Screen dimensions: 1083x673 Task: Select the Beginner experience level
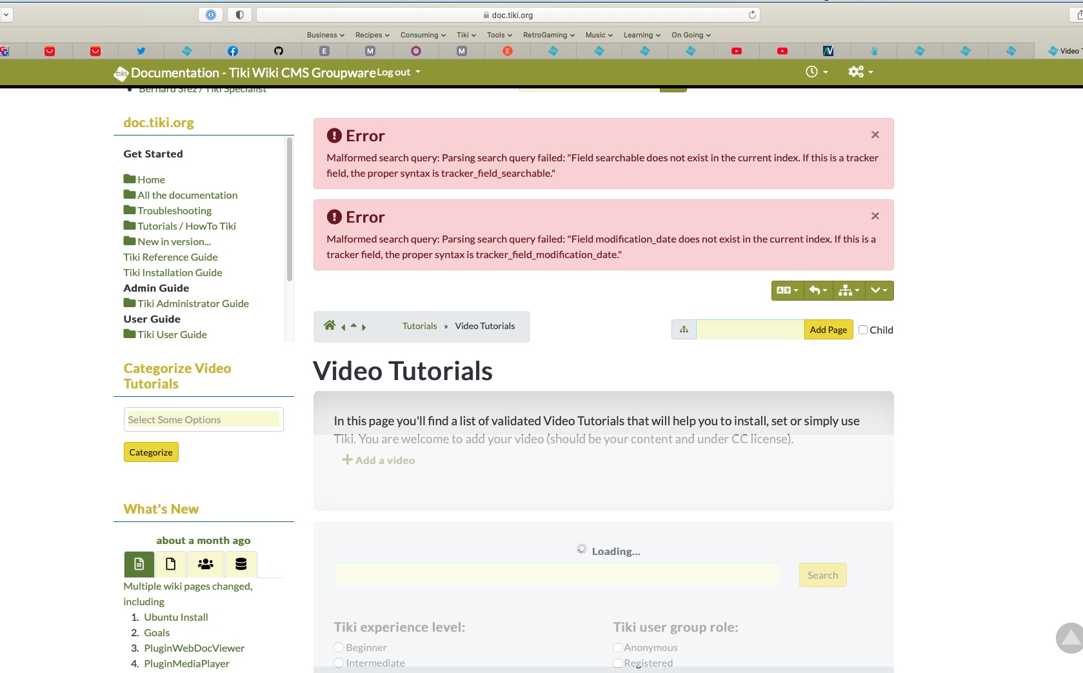tap(339, 647)
